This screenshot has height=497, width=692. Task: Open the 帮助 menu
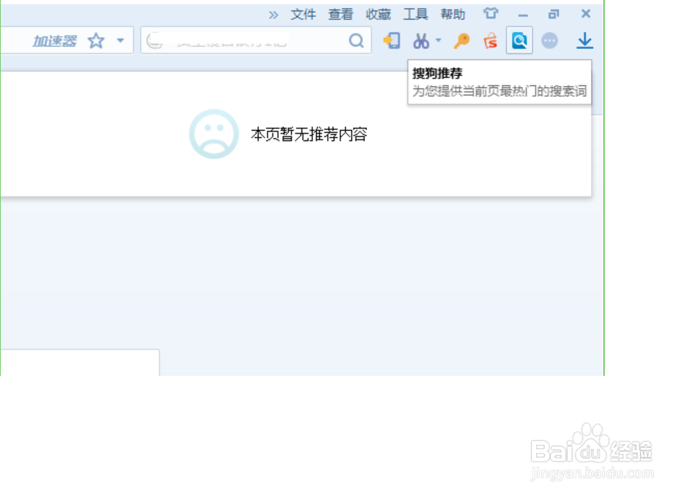pyautogui.click(x=453, y=15)
